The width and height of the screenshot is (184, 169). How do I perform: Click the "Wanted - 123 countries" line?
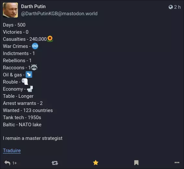[x=28, y=110]
